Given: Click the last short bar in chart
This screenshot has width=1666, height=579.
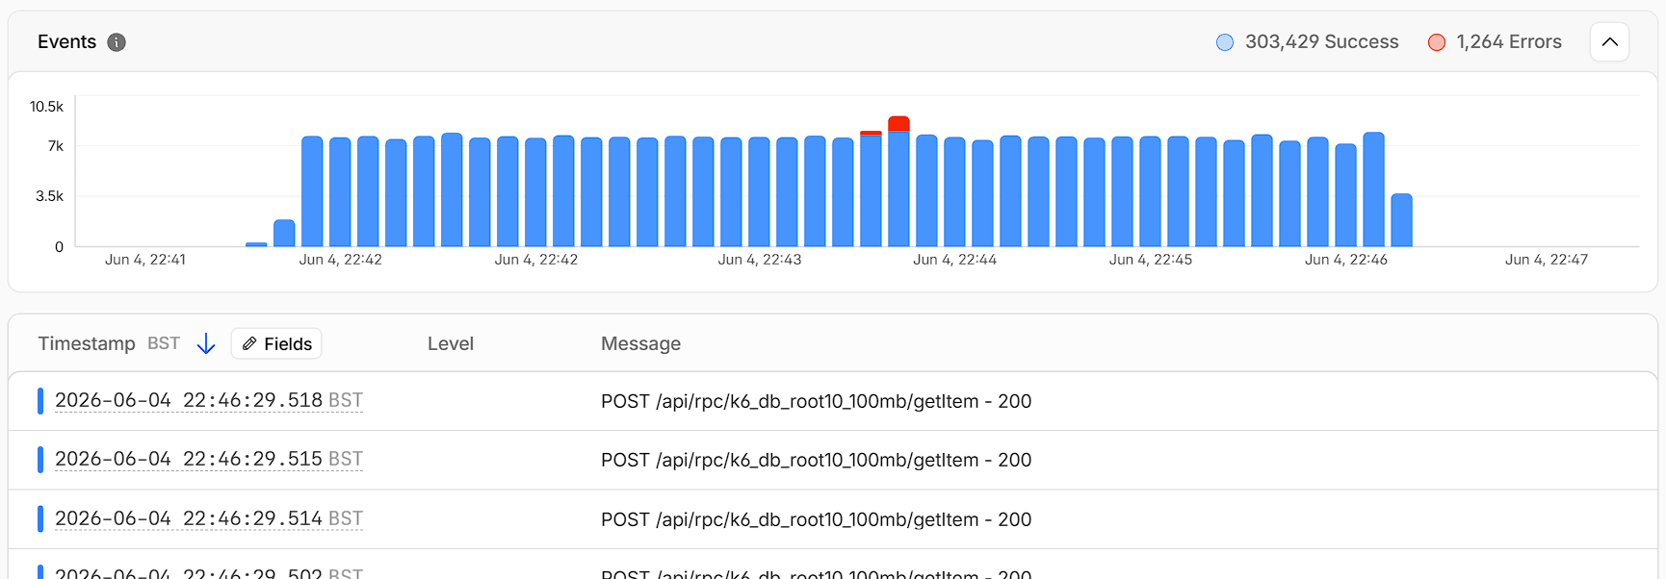Looking at the screenshot, I should (x=1401, y=220).
